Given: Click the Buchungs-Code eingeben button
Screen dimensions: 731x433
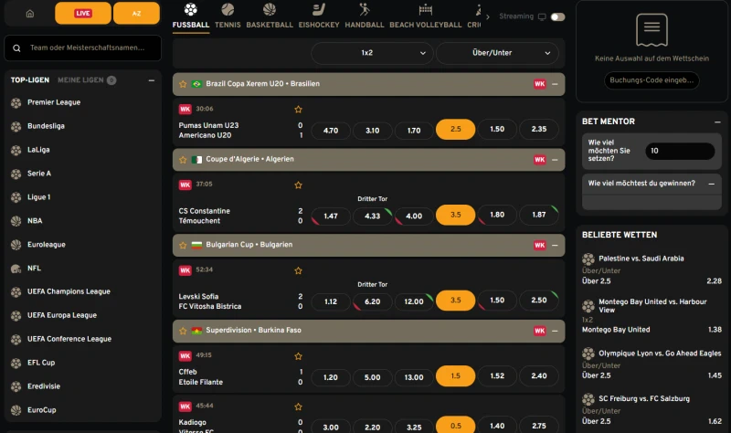Looking at the screenshot, I should [652, 80].
